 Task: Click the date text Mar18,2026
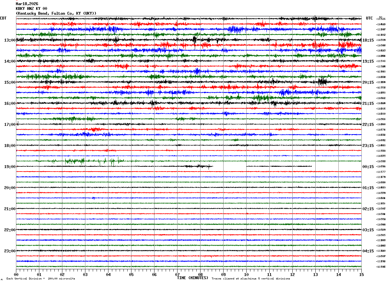click(27, 4)
